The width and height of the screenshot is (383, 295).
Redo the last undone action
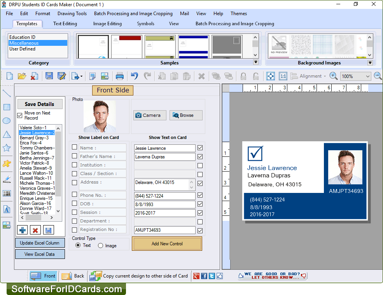pyautogui.click(x=147, y=76)
